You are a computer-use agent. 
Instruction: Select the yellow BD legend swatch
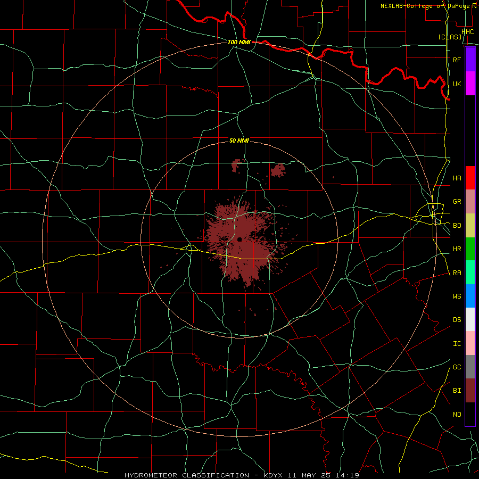tap(470, 225)
